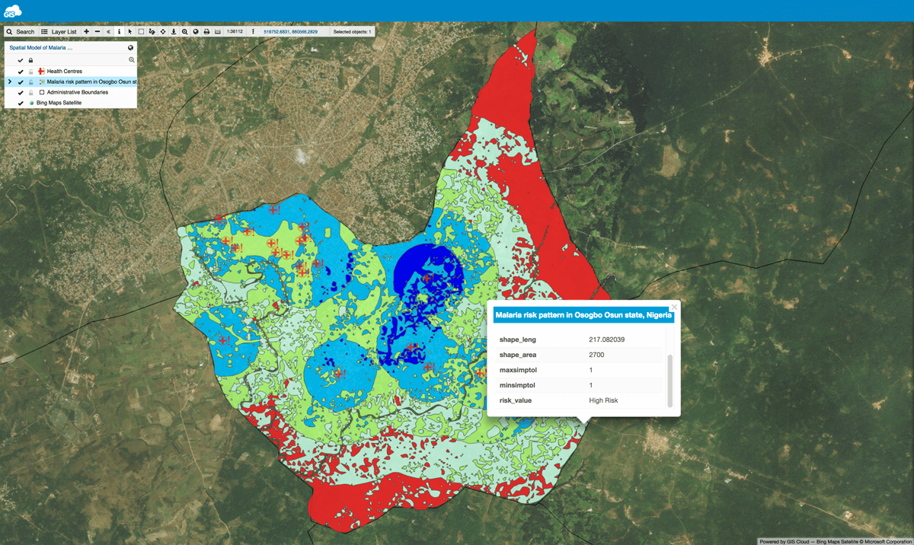Activate the arrow select tool
Screen dimensions: 914x545
(x=129, y=31)
